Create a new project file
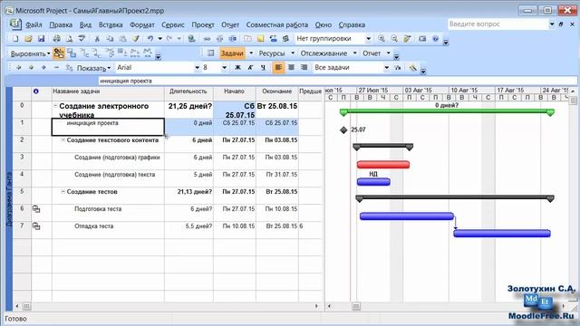 click(x=15, y=38)
